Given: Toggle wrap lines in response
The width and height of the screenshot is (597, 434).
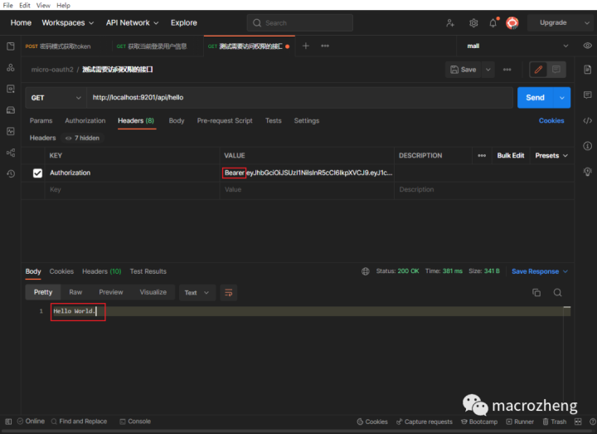Looking at the screenshot, I should point(229,293).
